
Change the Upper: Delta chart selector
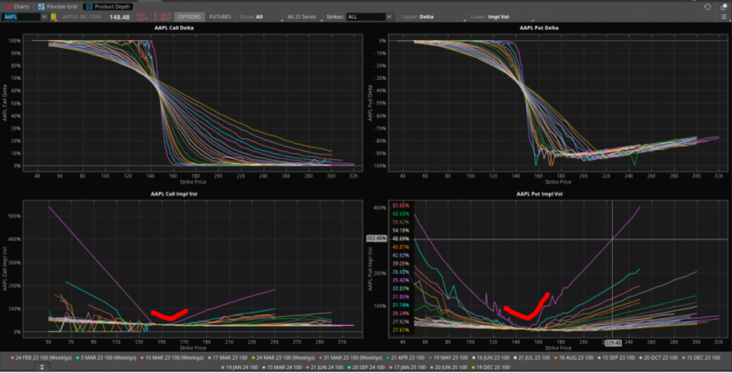pos(433,17)
